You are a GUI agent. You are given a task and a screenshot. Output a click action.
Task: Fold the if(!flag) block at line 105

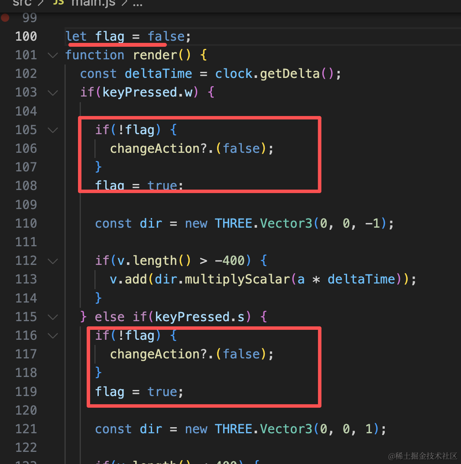(x=53, y=130)
